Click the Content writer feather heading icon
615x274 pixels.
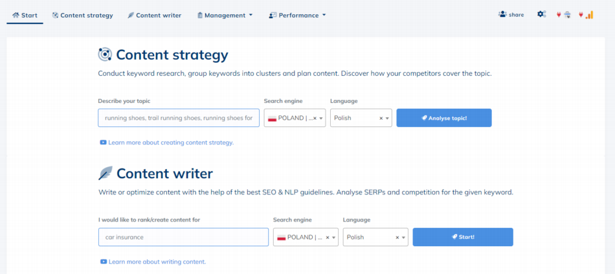[105, 173]
